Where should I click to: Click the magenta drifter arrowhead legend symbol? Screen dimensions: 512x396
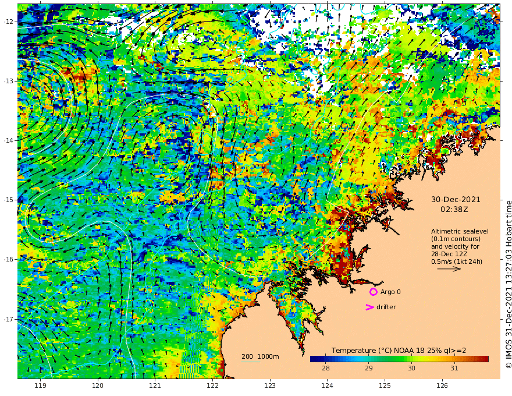[x=369, y=307]
